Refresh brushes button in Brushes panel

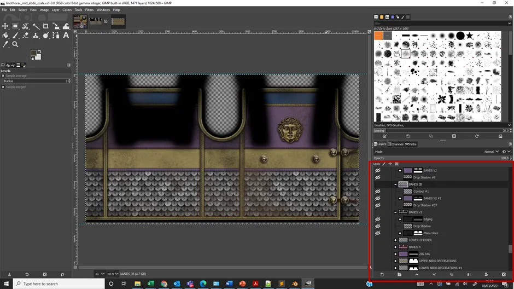477,136
